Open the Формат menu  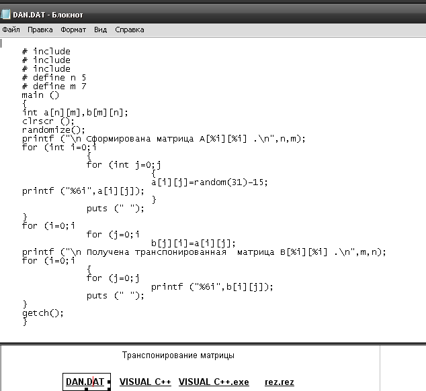pos(73,30)
